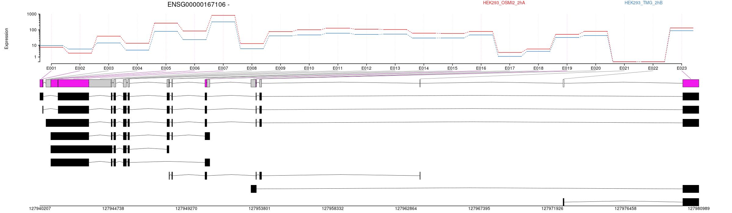Pick exon label E006
This screenshot has height=213, width=732.
point(195,68)
